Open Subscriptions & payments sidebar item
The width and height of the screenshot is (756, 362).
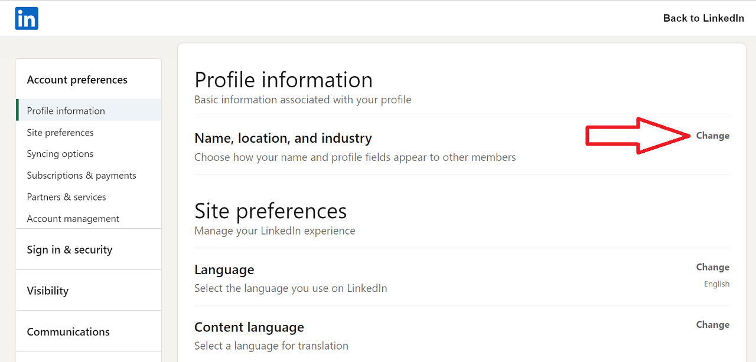pos(82,176)
